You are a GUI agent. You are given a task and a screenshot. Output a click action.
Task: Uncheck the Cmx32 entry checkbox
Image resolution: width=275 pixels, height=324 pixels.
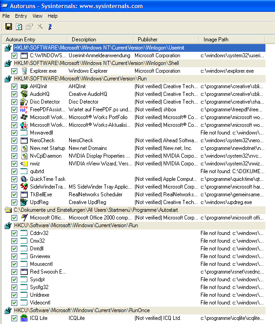point(14,241)
